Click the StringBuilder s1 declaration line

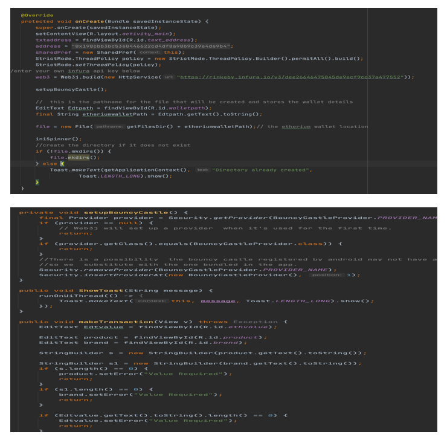201,363
